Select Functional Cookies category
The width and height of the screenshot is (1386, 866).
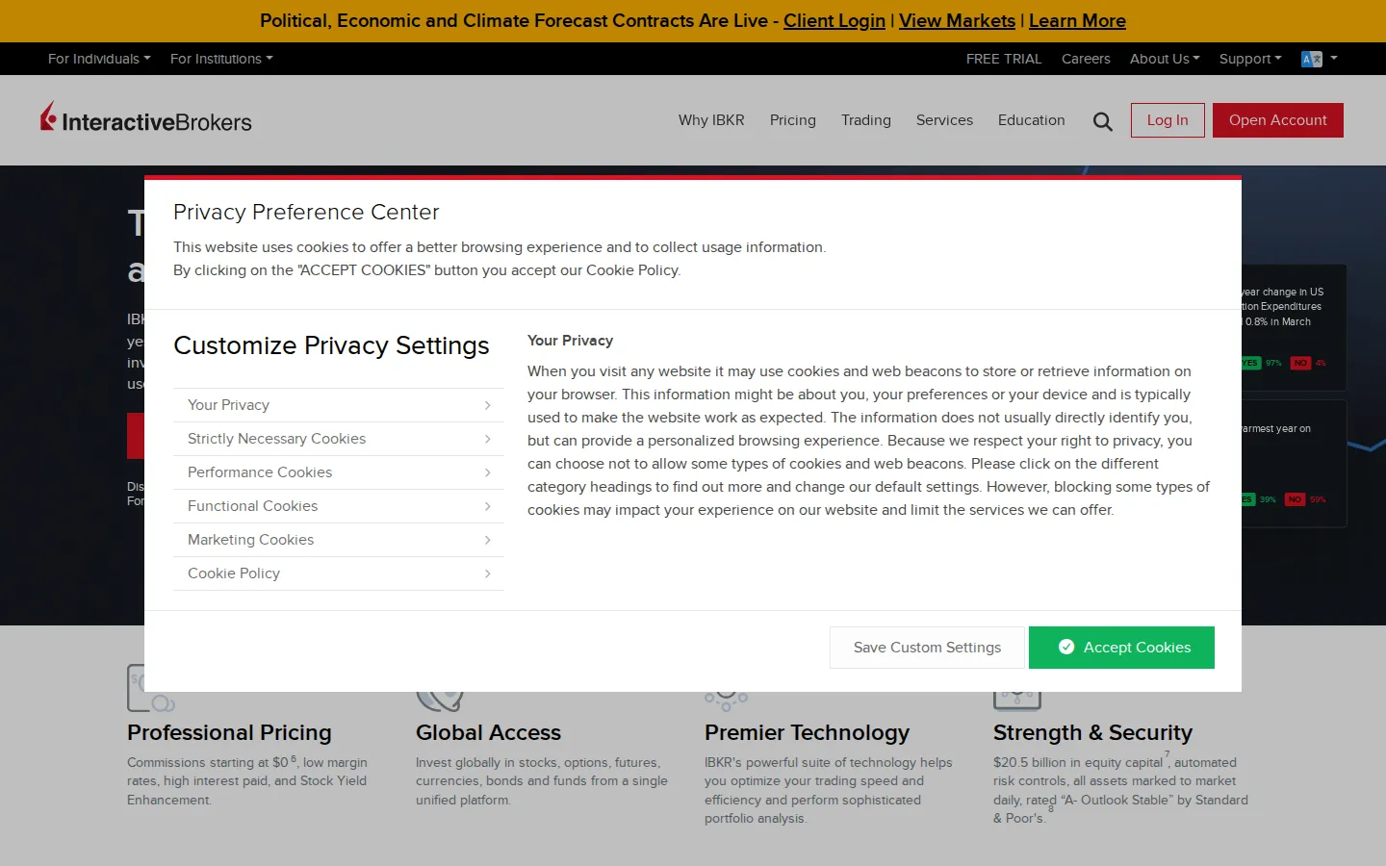pos(339,506)
